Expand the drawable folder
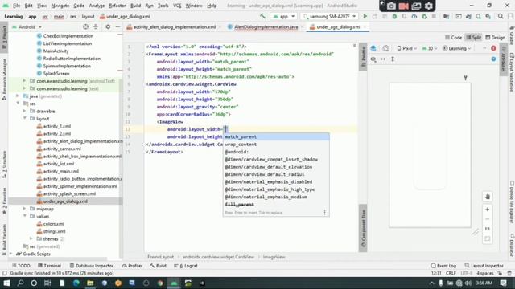 (x=24, y=111)
